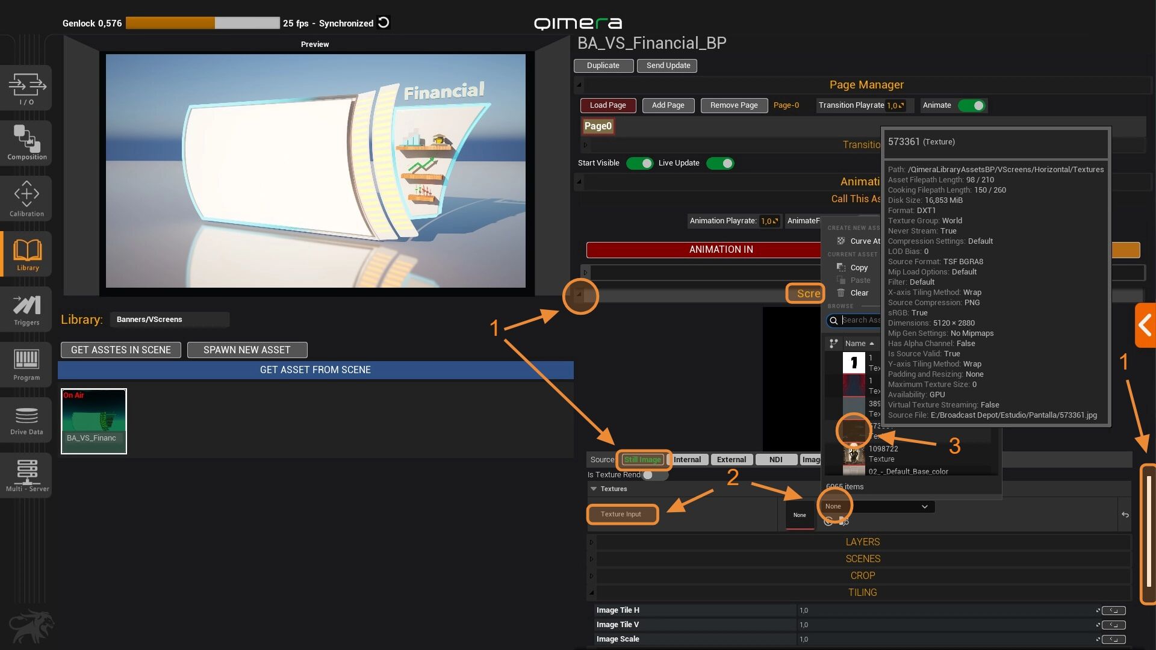Open the Composition sidebar icon

[x=26, y=143]
